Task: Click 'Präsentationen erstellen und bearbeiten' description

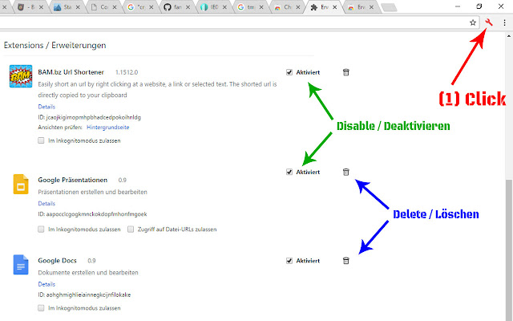Action: click(x=93, y=192)
